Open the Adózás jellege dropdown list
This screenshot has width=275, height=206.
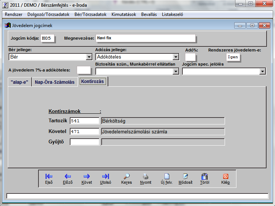[x=176, y=57]
